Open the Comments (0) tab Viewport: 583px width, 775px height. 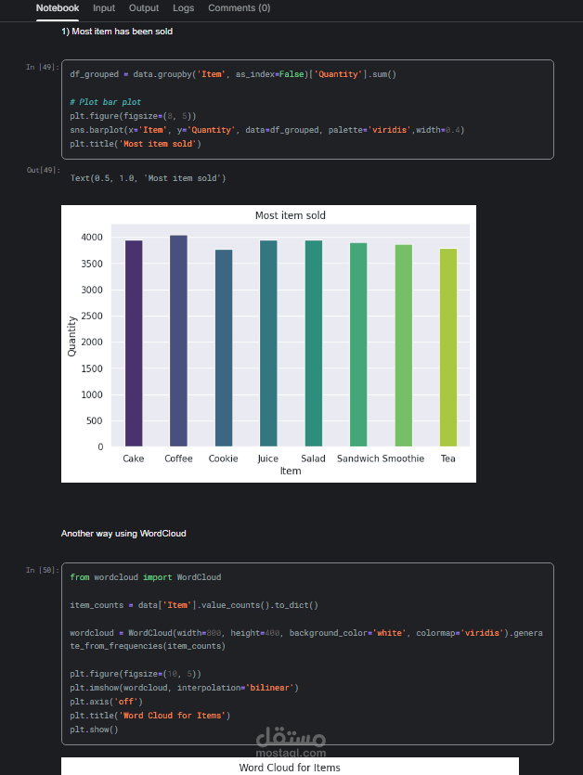coord(239,8)
